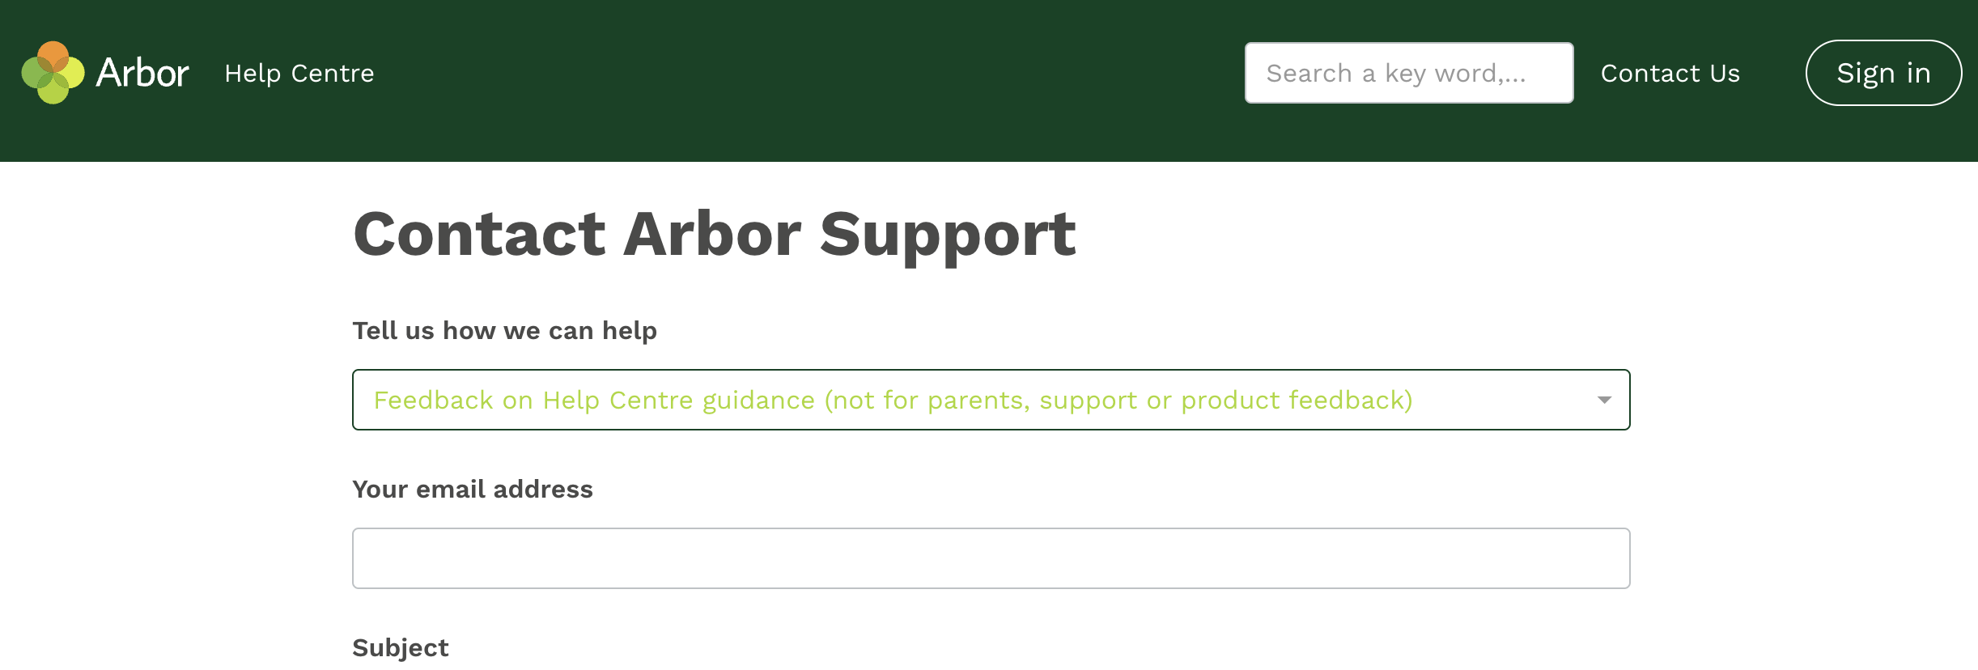This screenshot has width=1978, height=670.
Task: Click the rounded Sign in outline
Action: tap(1883, 73)
